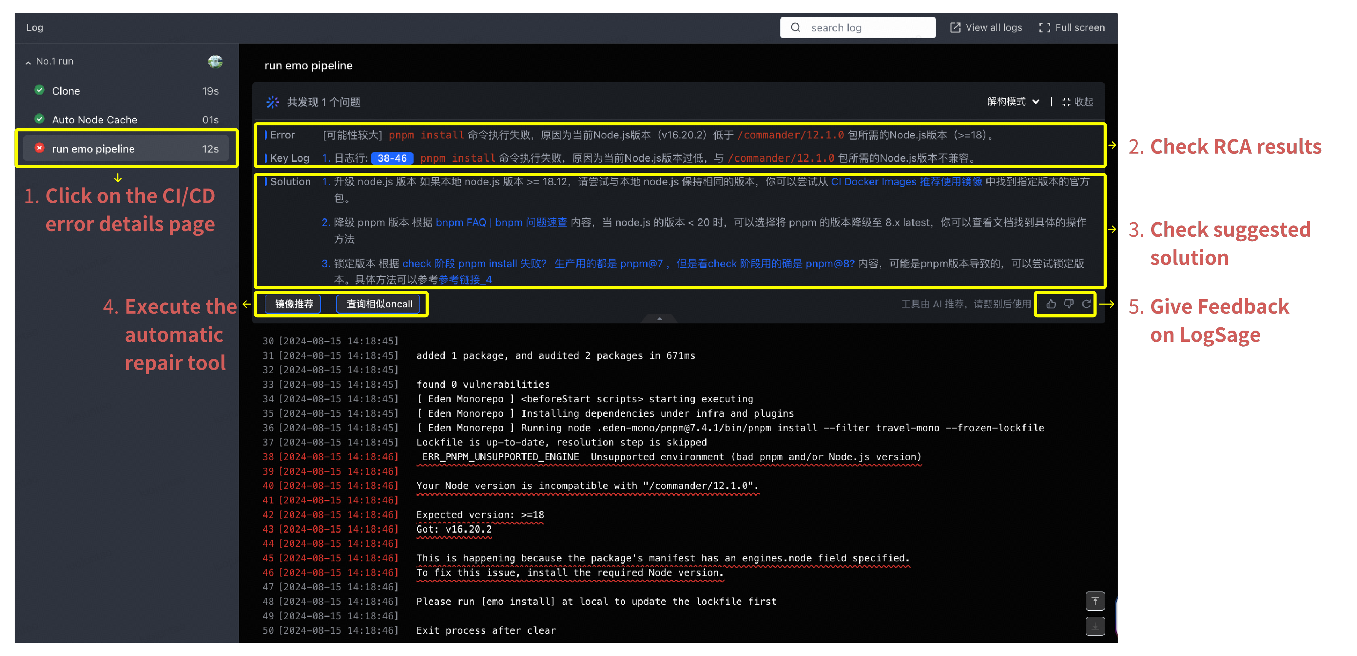Image resolution: width=1357 pixels, height=656 pixels.
Task: Open Full screen mode
Action: coord(1072,27)
